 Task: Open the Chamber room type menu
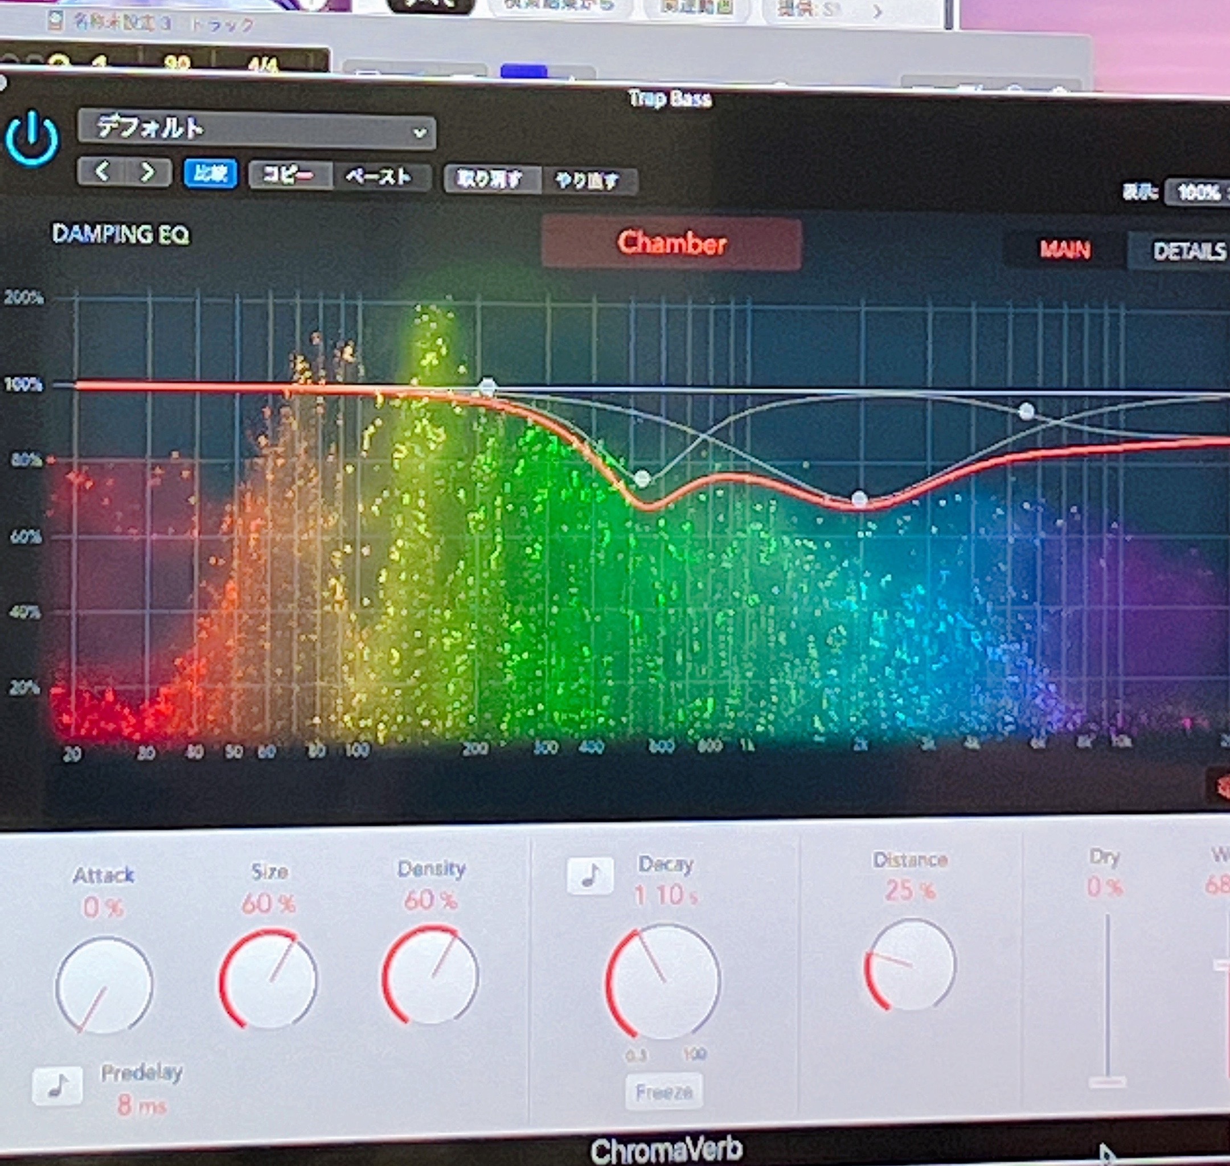tap(671, 243)
